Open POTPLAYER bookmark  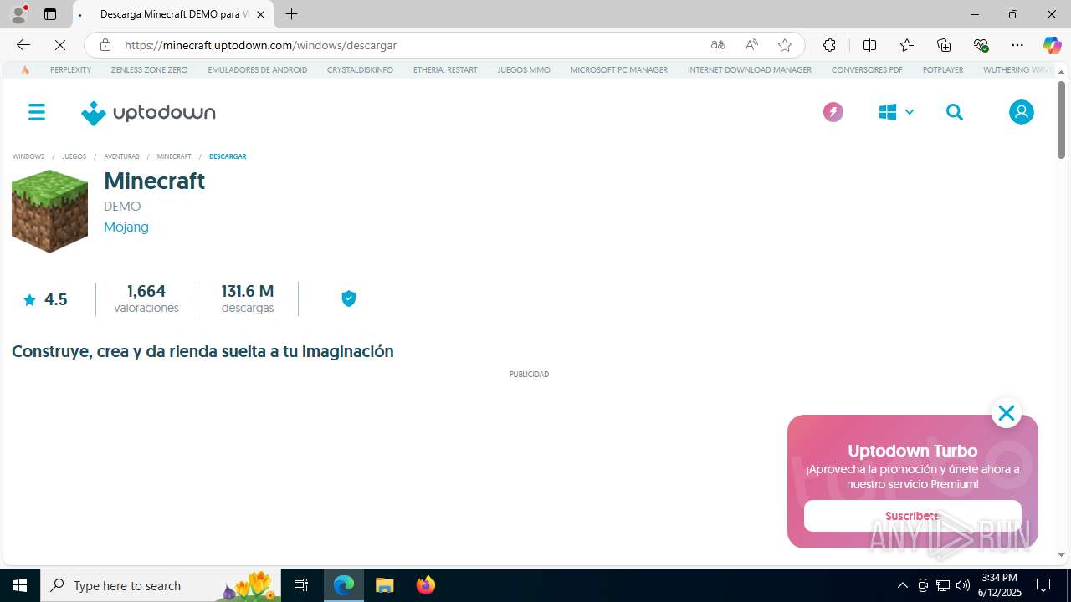(x=943, y=70)
